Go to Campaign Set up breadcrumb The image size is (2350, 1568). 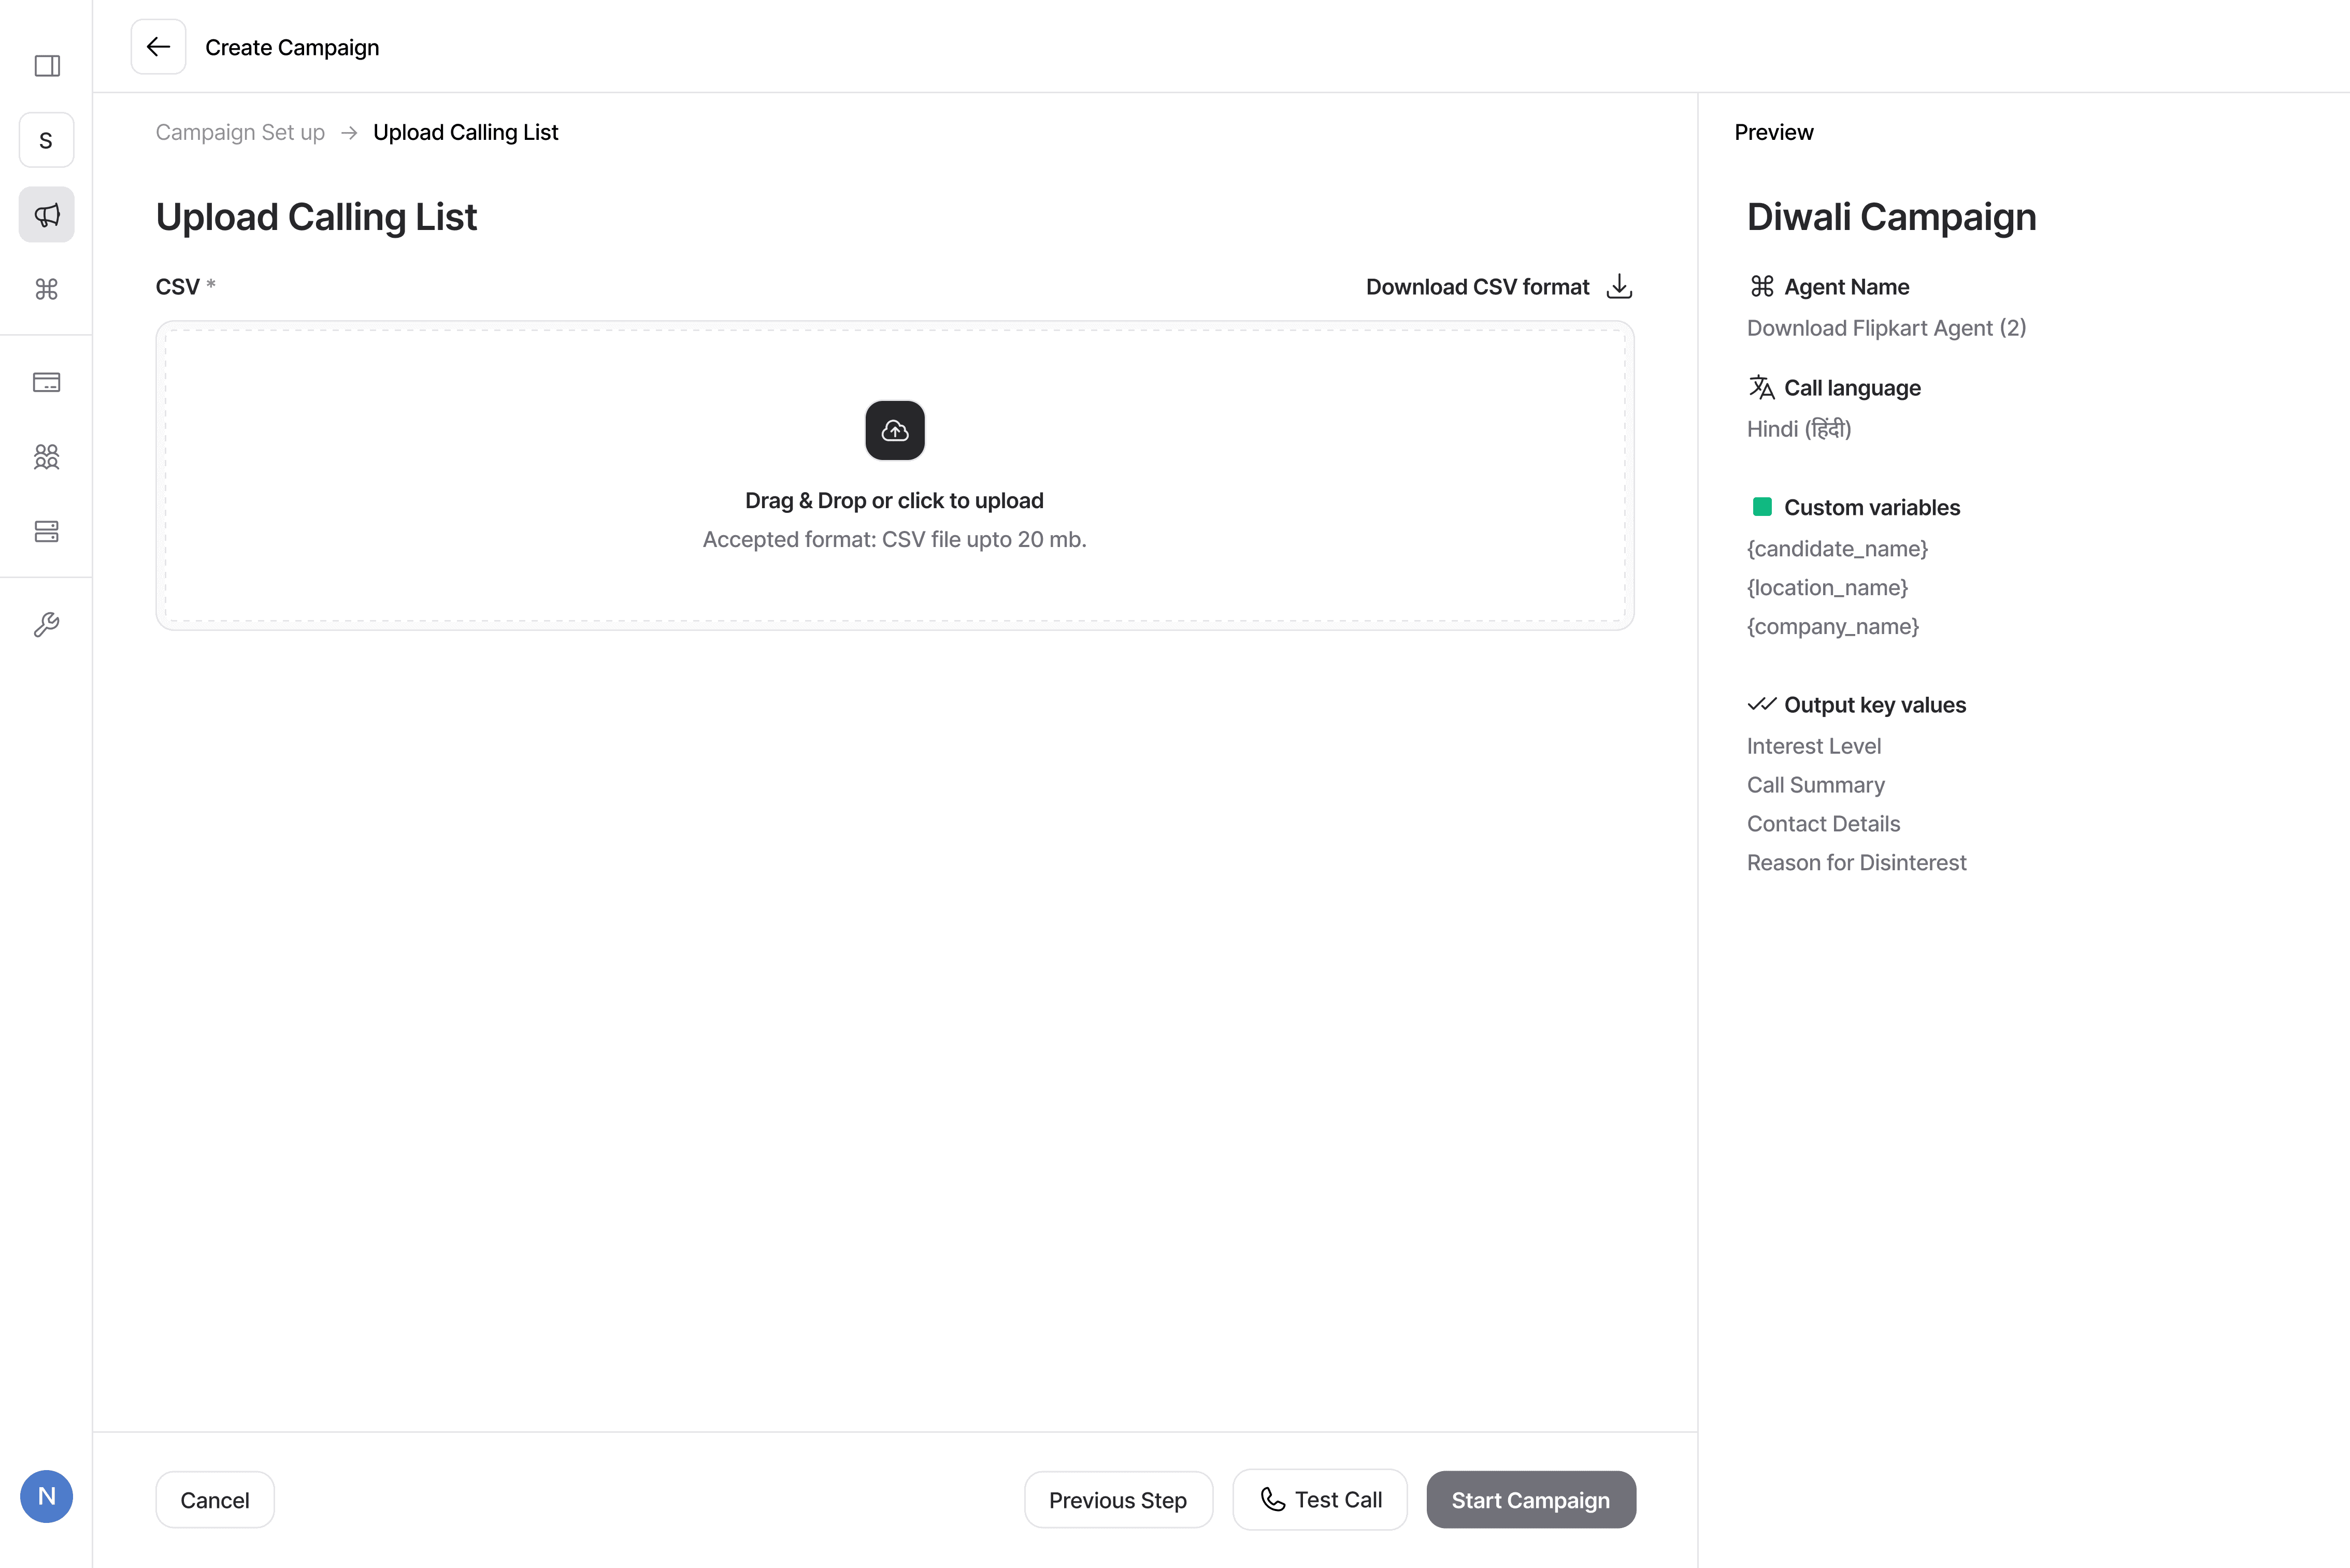click(240, 132)
